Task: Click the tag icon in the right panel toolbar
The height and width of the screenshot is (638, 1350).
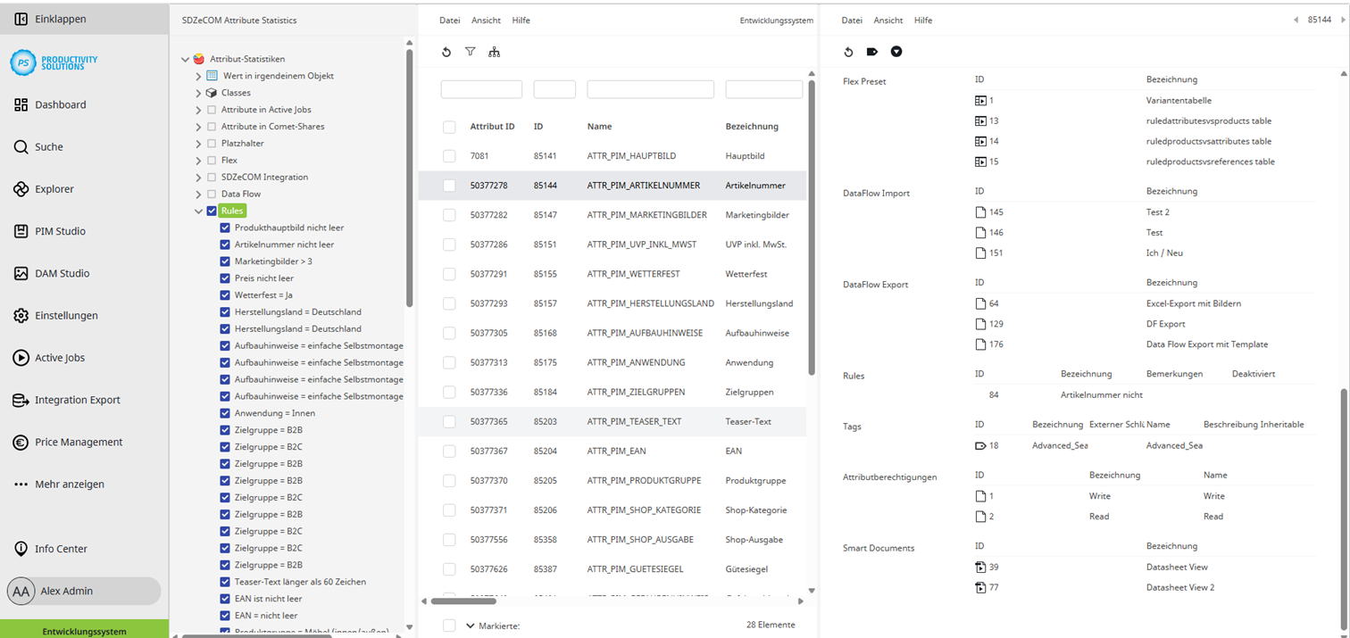Action: coord(872,52)
